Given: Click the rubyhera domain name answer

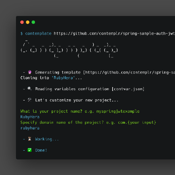Looking at the screenshot, I should point(30,128).
